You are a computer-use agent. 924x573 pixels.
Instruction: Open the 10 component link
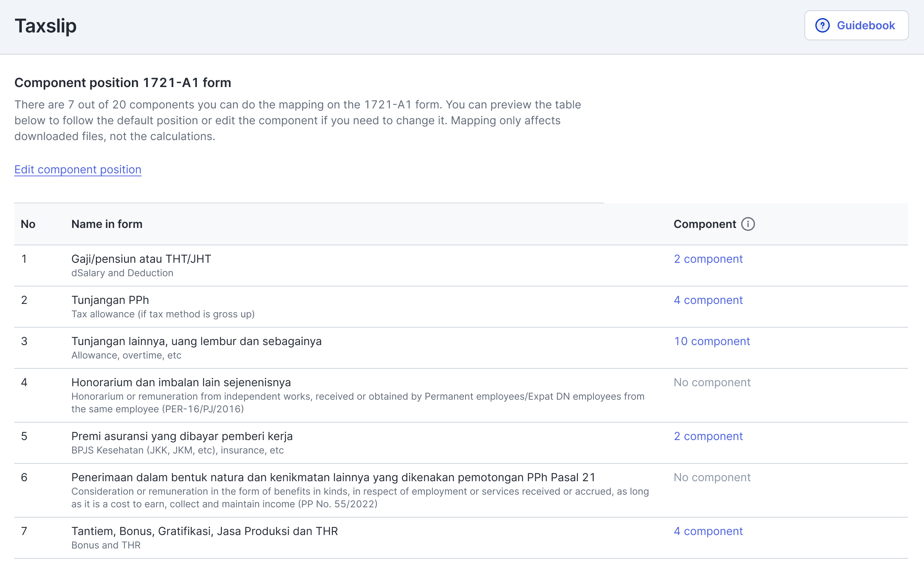click(x=712, y=341)
